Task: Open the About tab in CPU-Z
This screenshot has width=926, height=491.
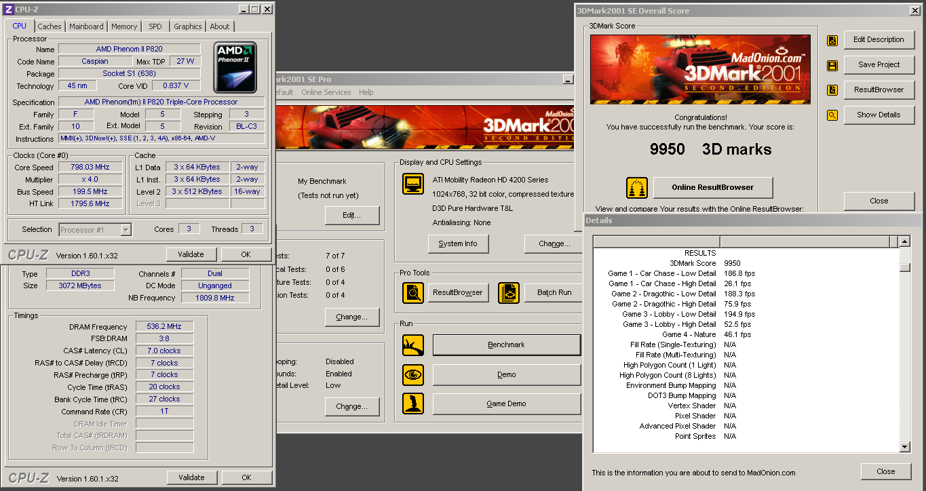Action: [220, 26]
